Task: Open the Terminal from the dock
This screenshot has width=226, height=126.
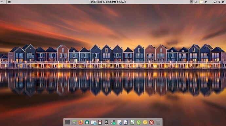Action: pyautogui.click(x=67, y=122)
